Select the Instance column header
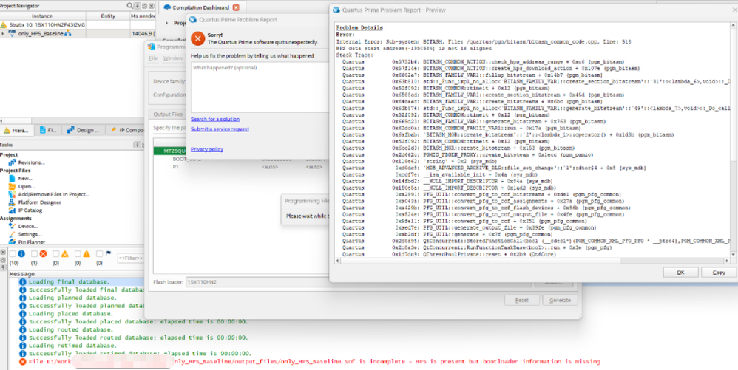738x370 pixels. click(42, 16)
